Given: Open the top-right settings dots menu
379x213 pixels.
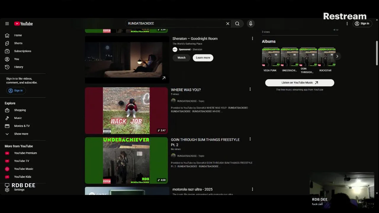Looking at the screenshot, I should pyautogui.click(x=347, y=24).
